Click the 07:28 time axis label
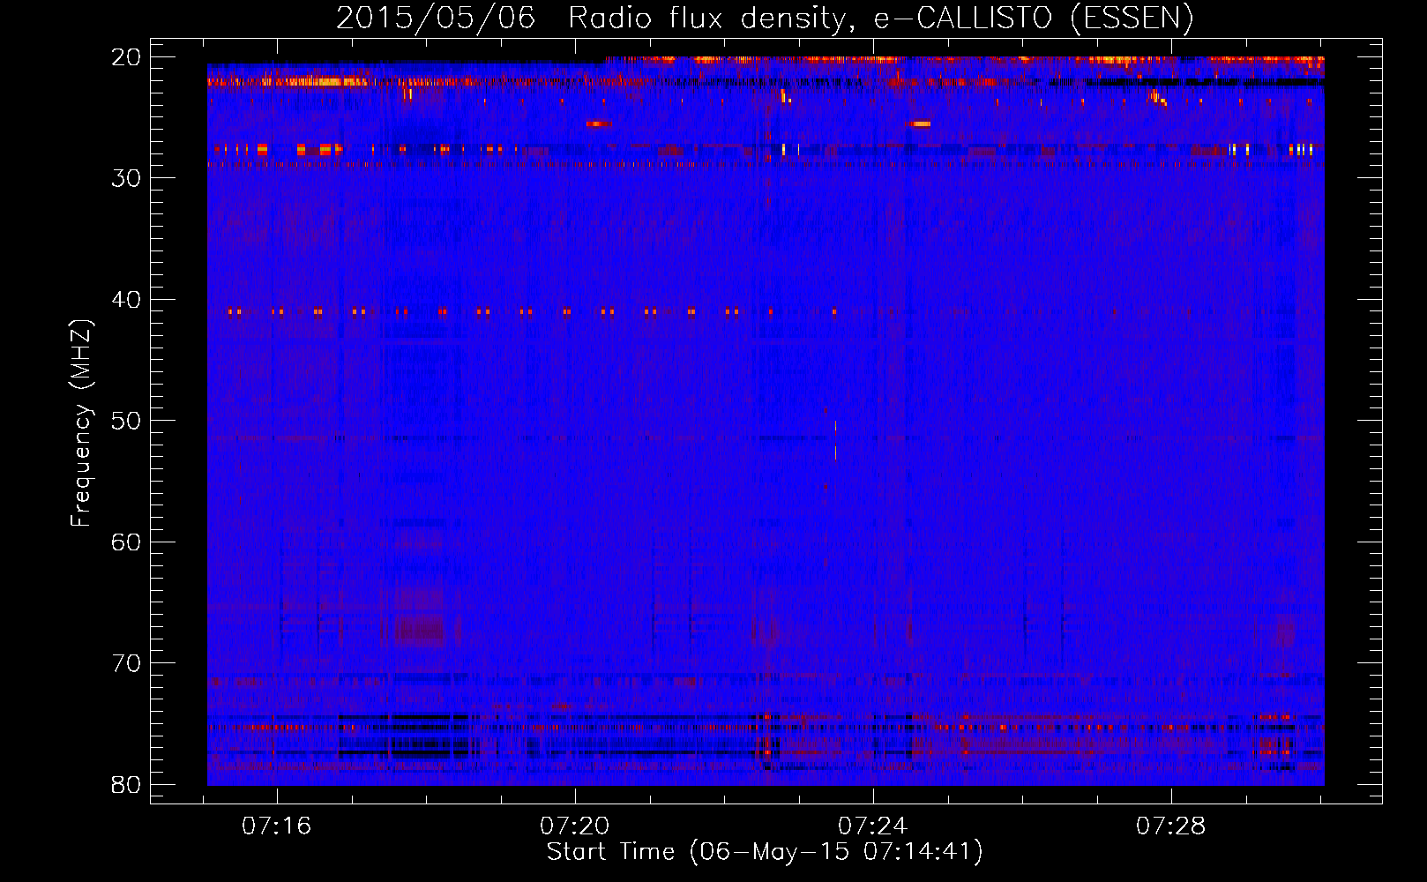This screenshot has width=1427, height=882. (1171, 826)
